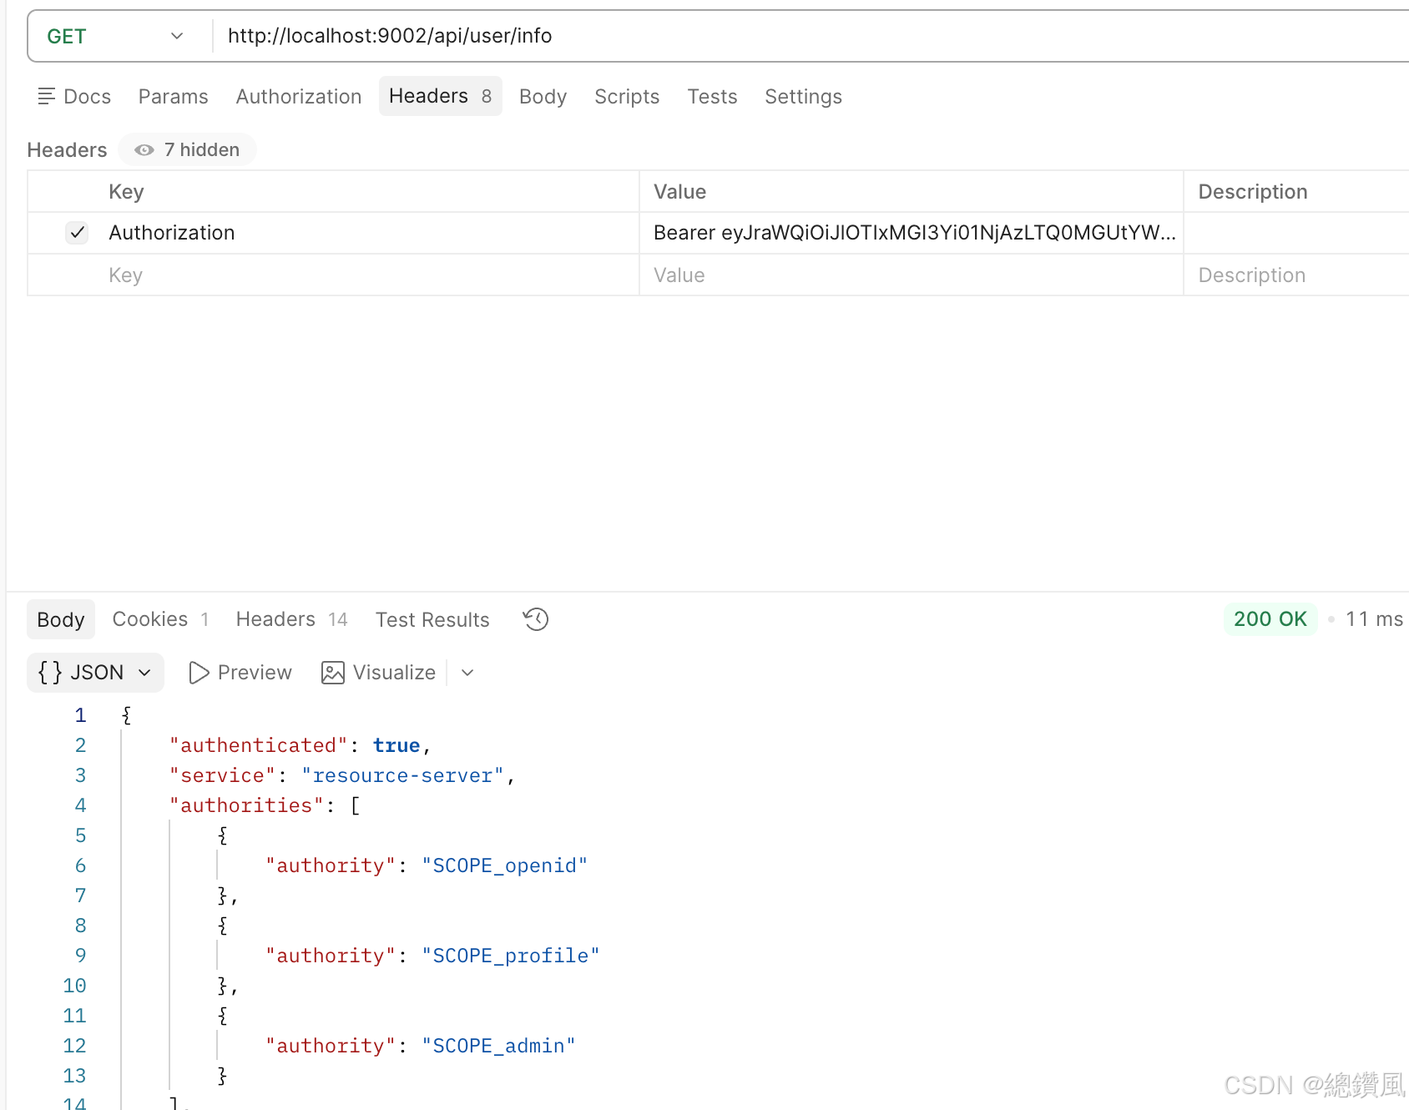1409x1110 pixels.
Task: Click the Authorization key cell
Action: click(x=372, y=233)
